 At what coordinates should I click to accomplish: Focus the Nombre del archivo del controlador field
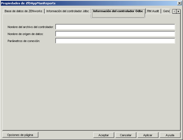click(115, 27)
